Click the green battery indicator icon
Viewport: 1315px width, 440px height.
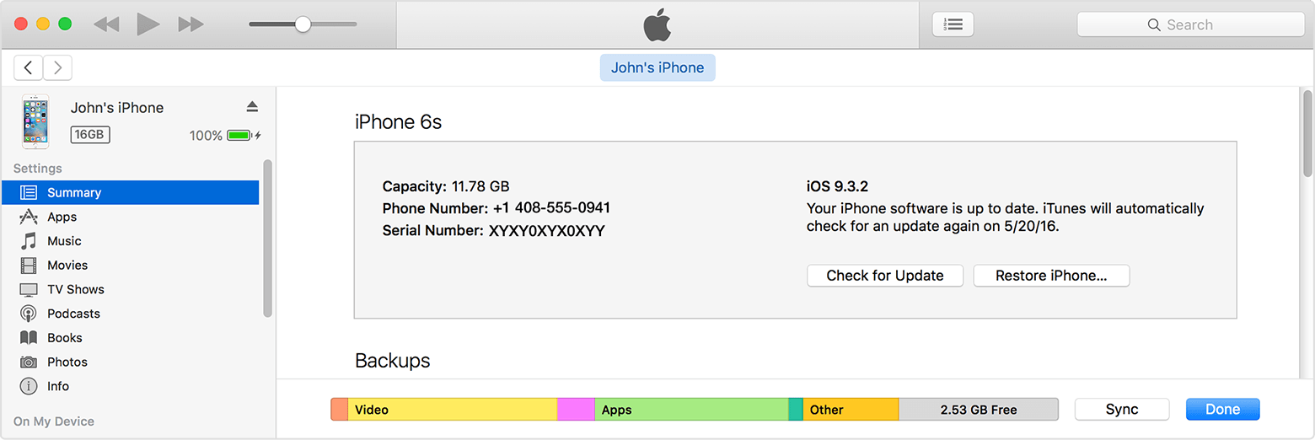[x=240, y=135]
